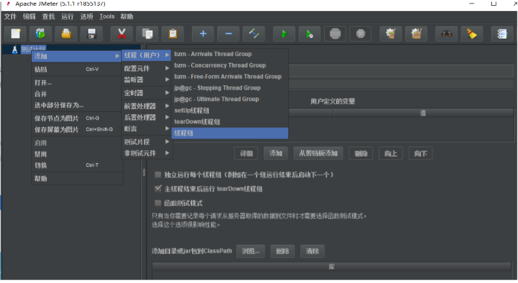The width and height of the screenshot is (518, 283).
Task: Click 粘贴 in context menu
Action: pos(77,69)
